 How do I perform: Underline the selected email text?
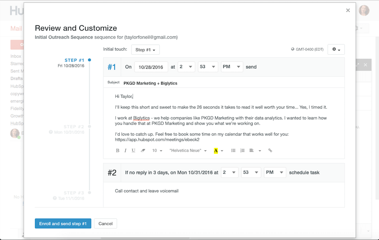coord(133,151)
